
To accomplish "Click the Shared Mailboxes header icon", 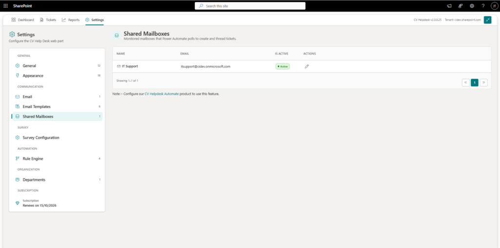I will (x=117, y=35).
